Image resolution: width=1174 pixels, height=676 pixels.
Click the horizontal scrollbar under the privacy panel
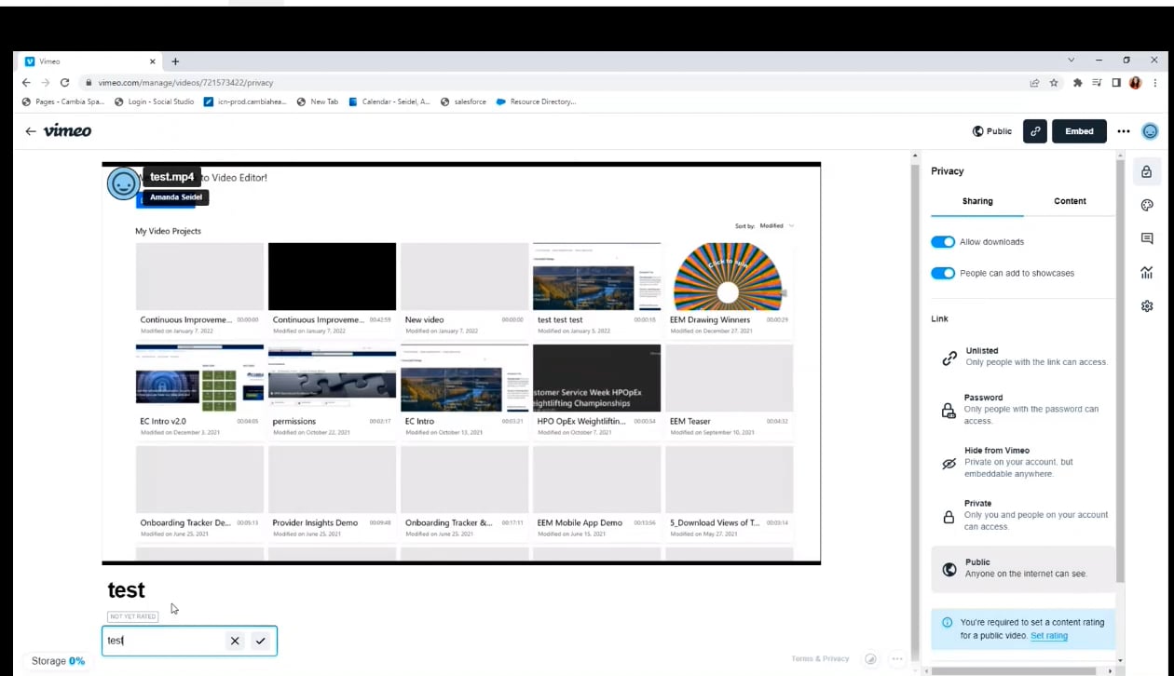[1015, 670]
